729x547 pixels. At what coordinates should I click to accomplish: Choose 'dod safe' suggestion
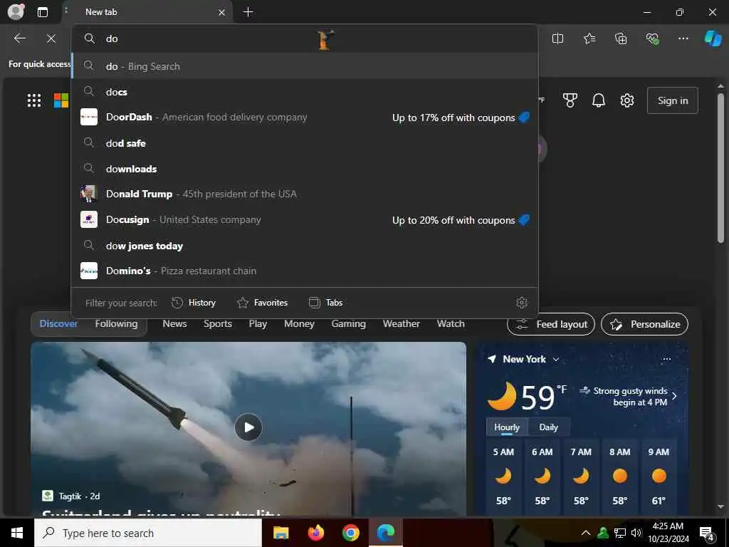(305, 142)
